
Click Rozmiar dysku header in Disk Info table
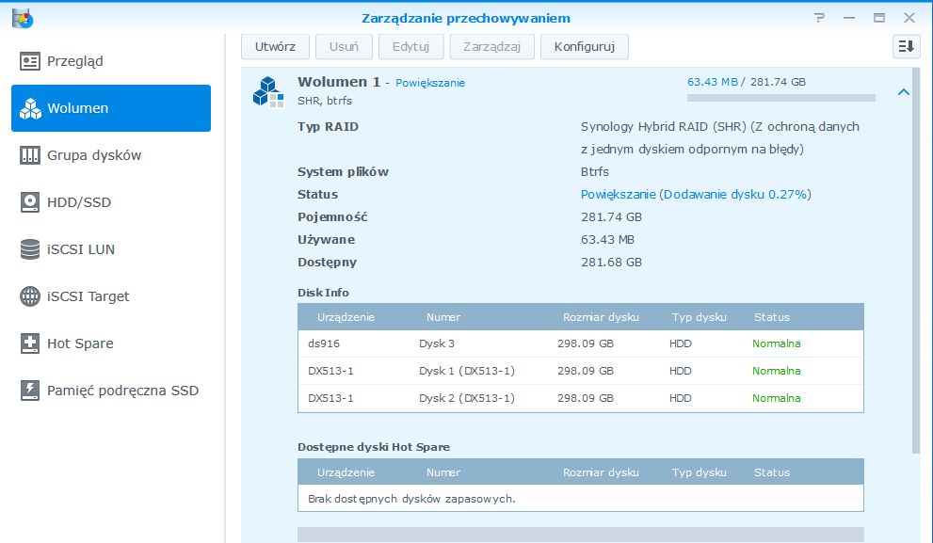pos(601,317)
